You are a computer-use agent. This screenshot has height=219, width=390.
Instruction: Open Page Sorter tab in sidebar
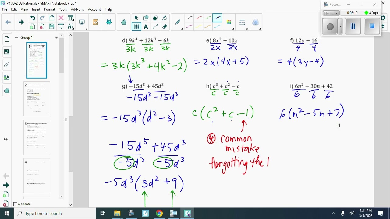coord(7,39)
